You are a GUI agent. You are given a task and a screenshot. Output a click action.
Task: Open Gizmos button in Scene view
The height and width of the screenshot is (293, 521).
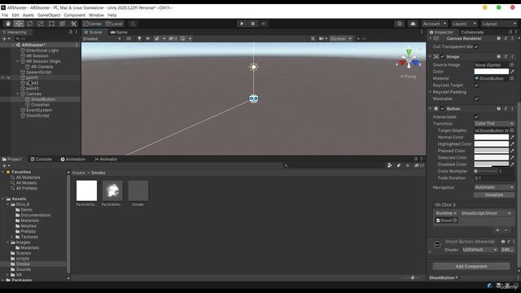click(340, 38)
